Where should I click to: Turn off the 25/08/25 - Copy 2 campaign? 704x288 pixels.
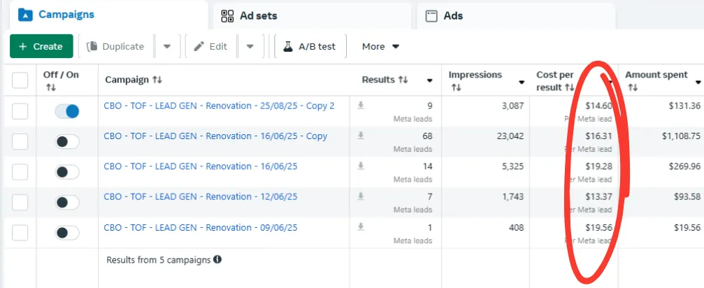tap(67, 111)
